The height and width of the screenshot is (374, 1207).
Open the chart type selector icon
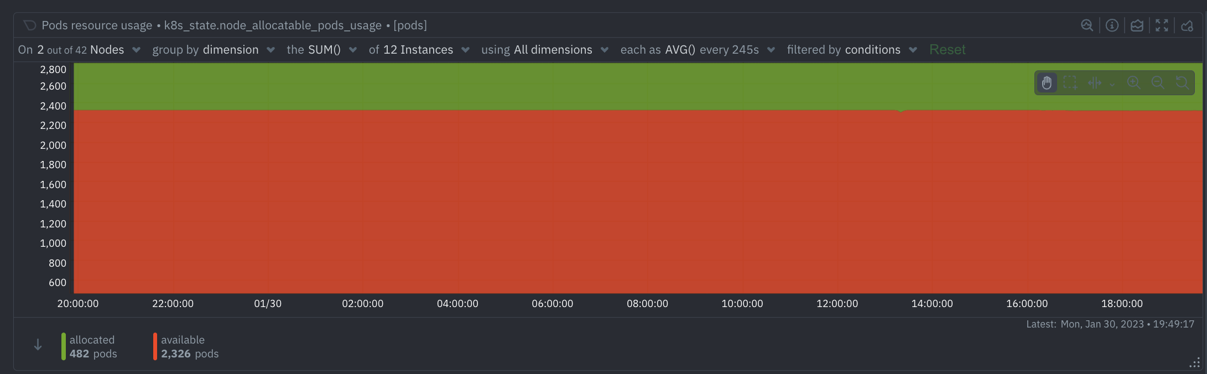click(x=1137, y=25)
